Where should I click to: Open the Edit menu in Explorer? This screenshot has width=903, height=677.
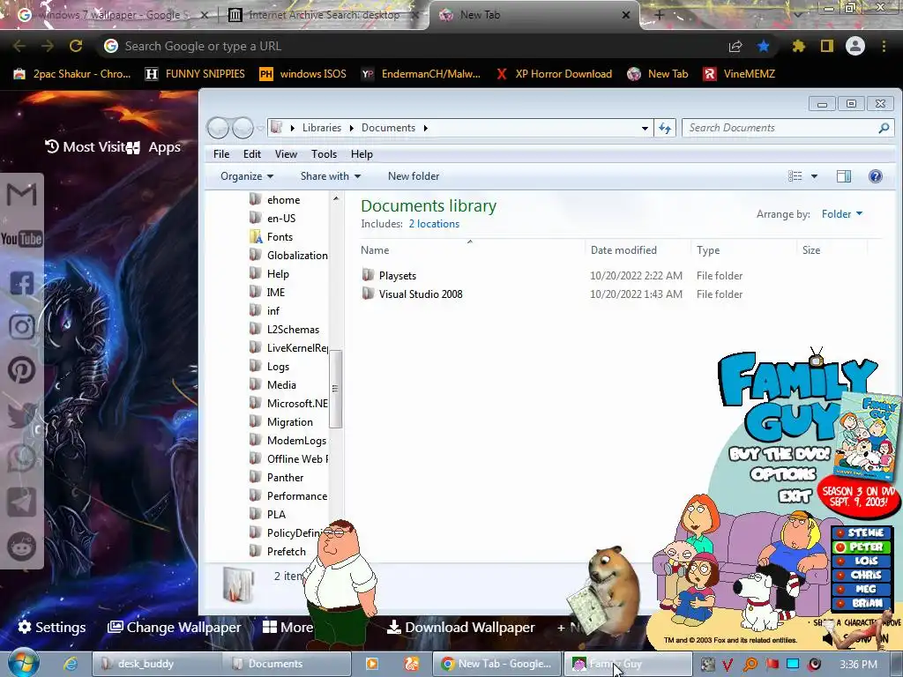click(x=252, y=154)
